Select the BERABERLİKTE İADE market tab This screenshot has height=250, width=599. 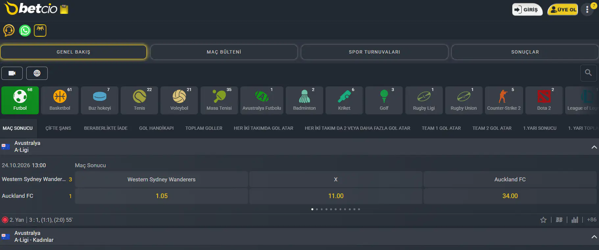(x=106, y=128)
